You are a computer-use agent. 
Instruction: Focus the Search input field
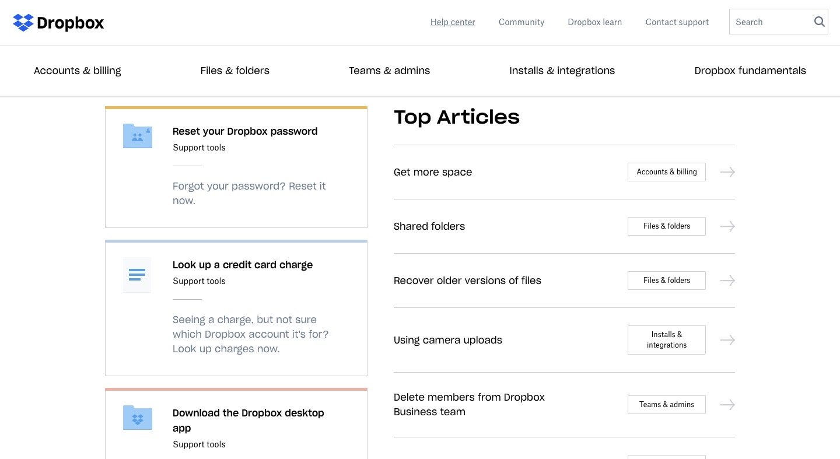coord(769,22)
